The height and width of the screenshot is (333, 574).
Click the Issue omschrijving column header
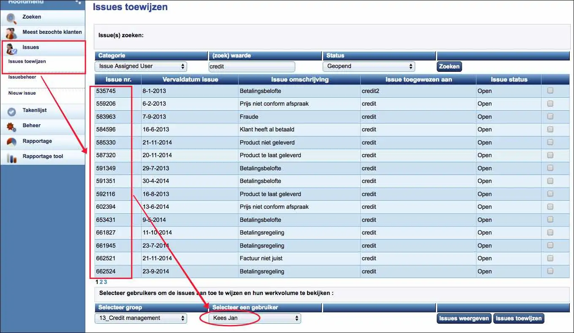tap(299, 79)
